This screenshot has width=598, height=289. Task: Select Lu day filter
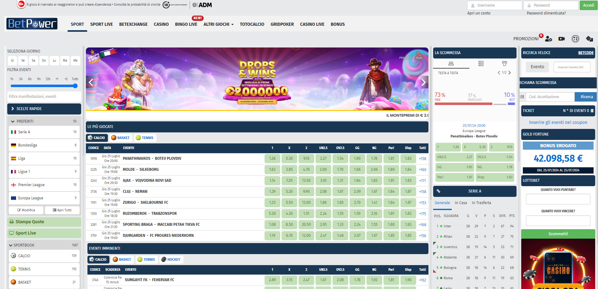click(54, 60)
